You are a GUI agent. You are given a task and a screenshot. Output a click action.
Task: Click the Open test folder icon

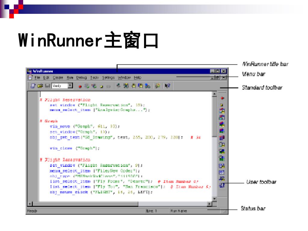pos(40,86)
